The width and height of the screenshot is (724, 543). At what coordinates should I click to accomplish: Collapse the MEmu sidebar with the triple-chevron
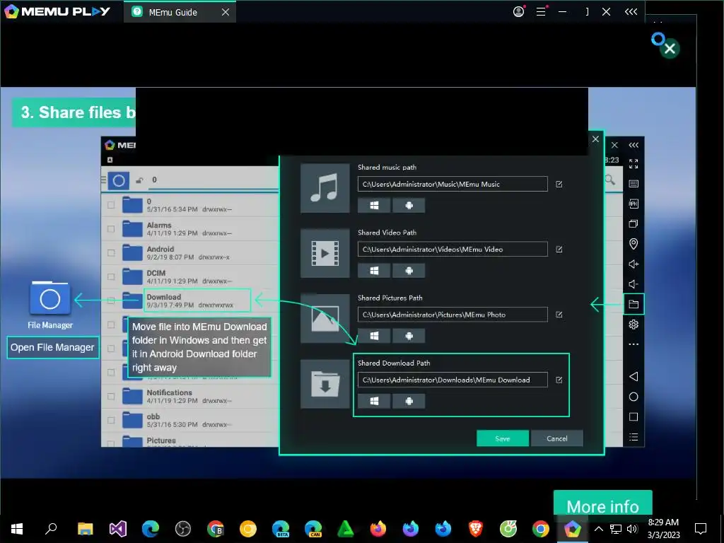click(631, 11)
